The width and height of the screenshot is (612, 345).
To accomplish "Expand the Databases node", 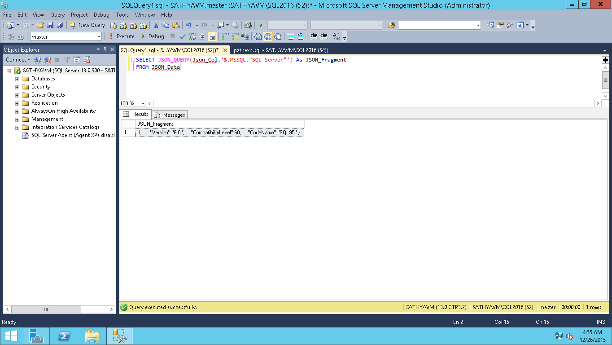I will coord(17,79).
